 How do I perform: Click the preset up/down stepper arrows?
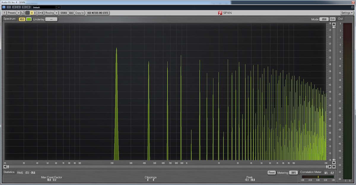click(x=56, y=7)
